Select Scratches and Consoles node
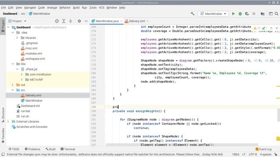 tap(31, 127)
